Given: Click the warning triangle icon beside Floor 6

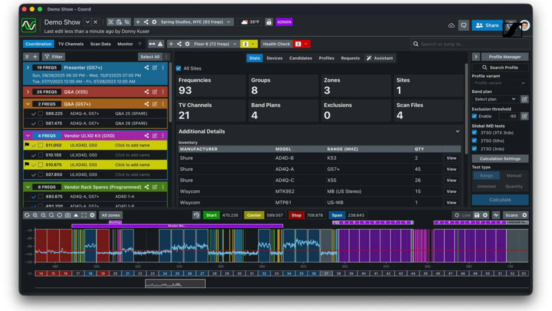Looking at the screenshot, I should click(x=160, y=44).
